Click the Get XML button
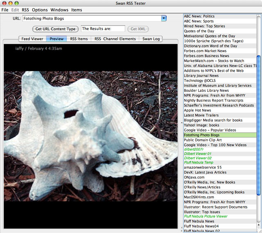 point(138,29)
